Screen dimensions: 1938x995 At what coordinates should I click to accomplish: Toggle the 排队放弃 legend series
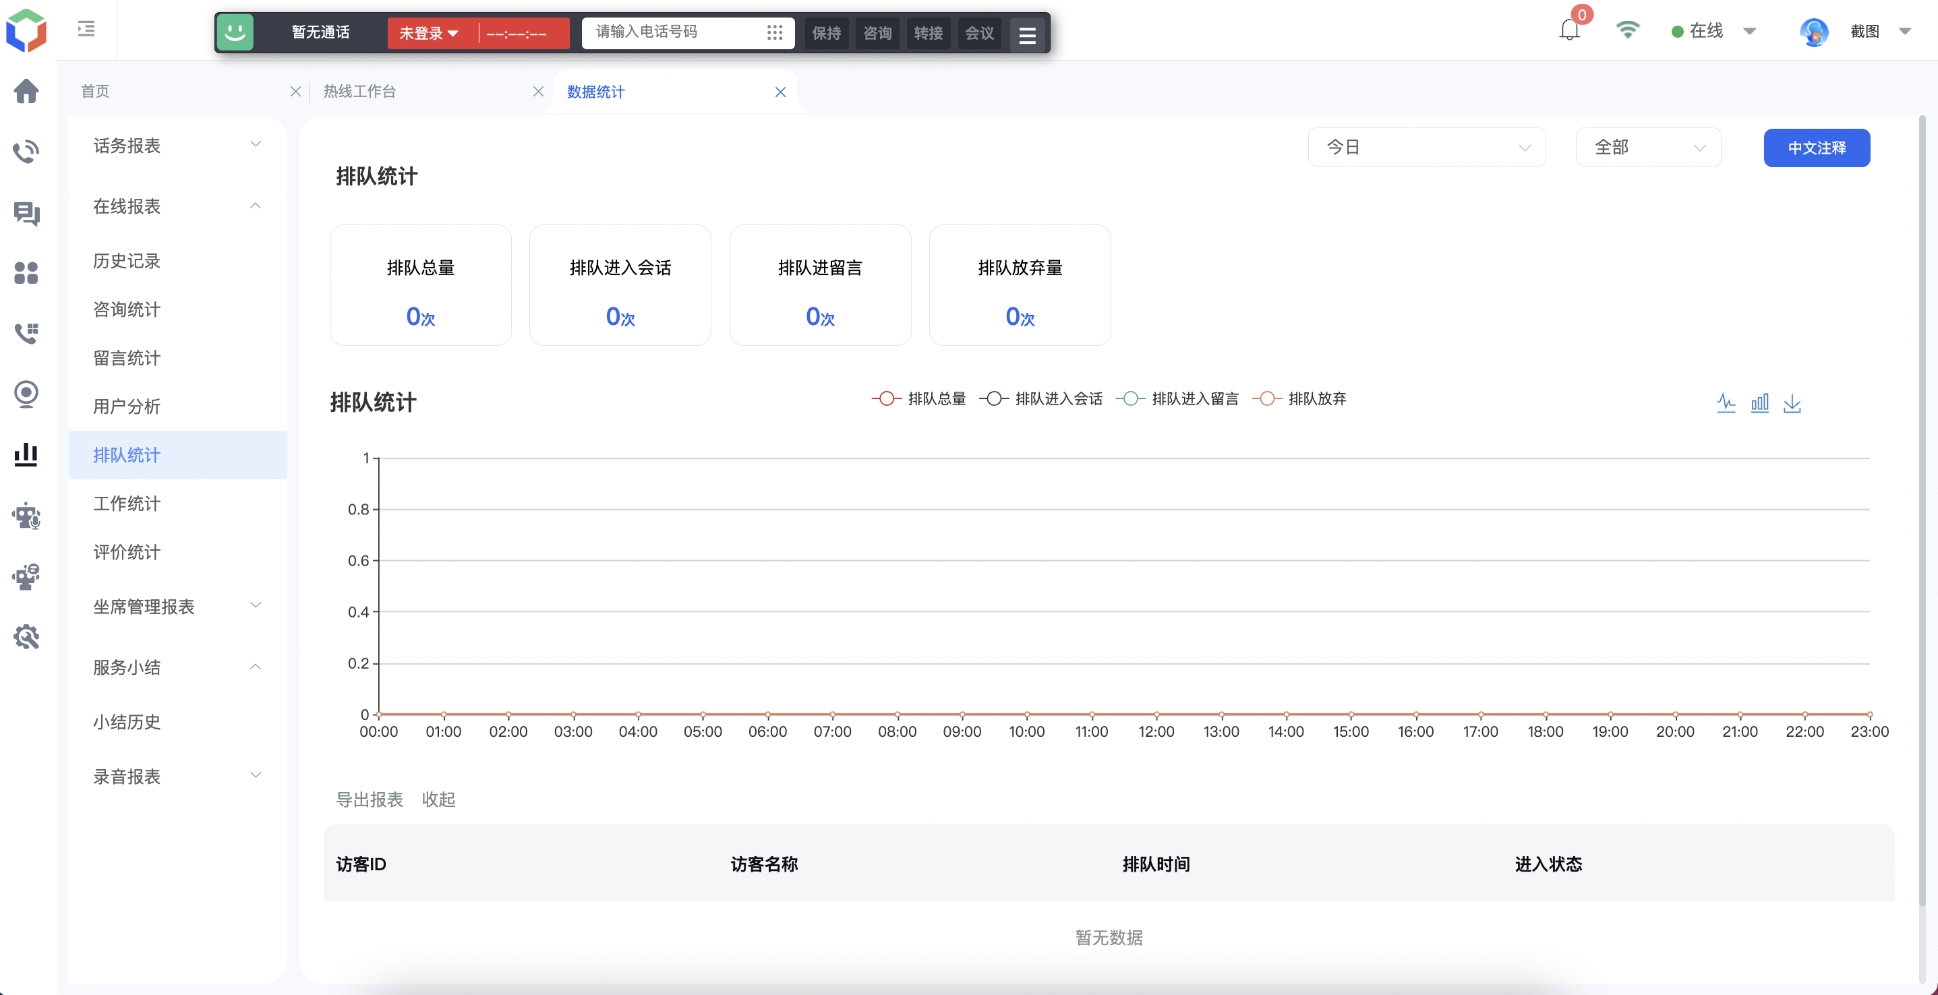1299,398
